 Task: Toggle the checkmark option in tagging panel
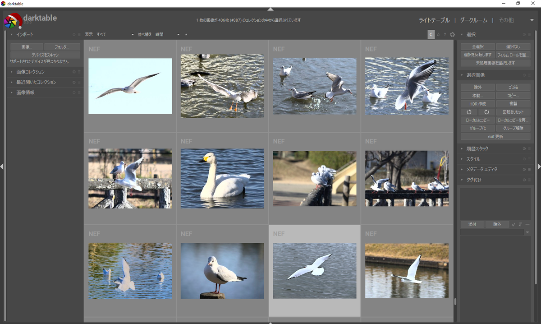(513, 224)
